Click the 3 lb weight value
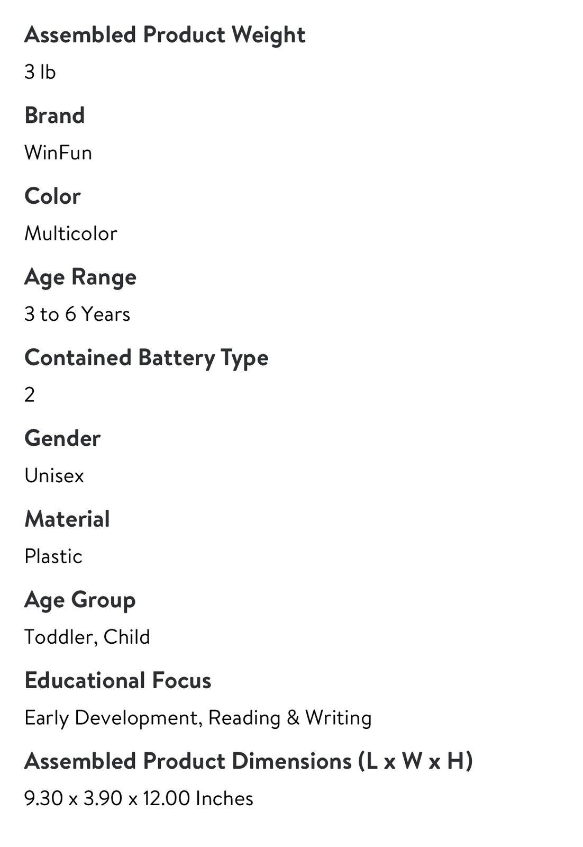The height and width of the screenshot is (847, 583). point(40,72)
